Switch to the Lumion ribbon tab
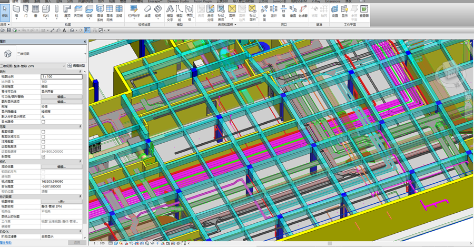 [x=279, y=1]
